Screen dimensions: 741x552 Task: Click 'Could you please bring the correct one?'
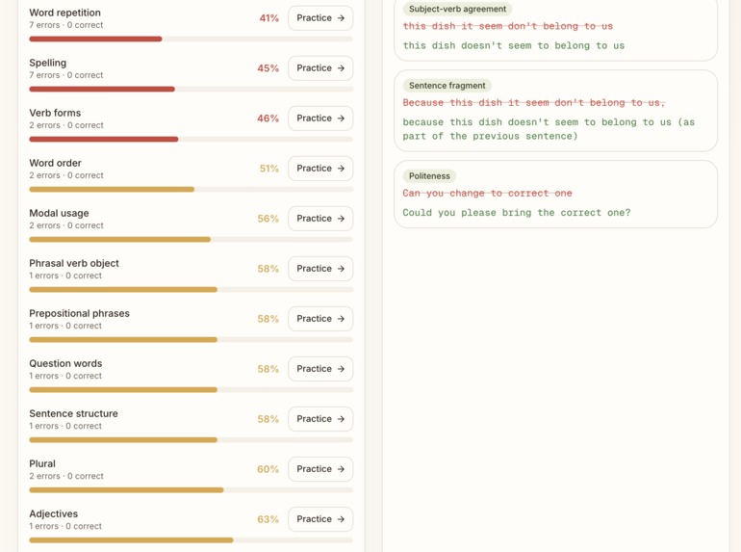coord(517,213)
